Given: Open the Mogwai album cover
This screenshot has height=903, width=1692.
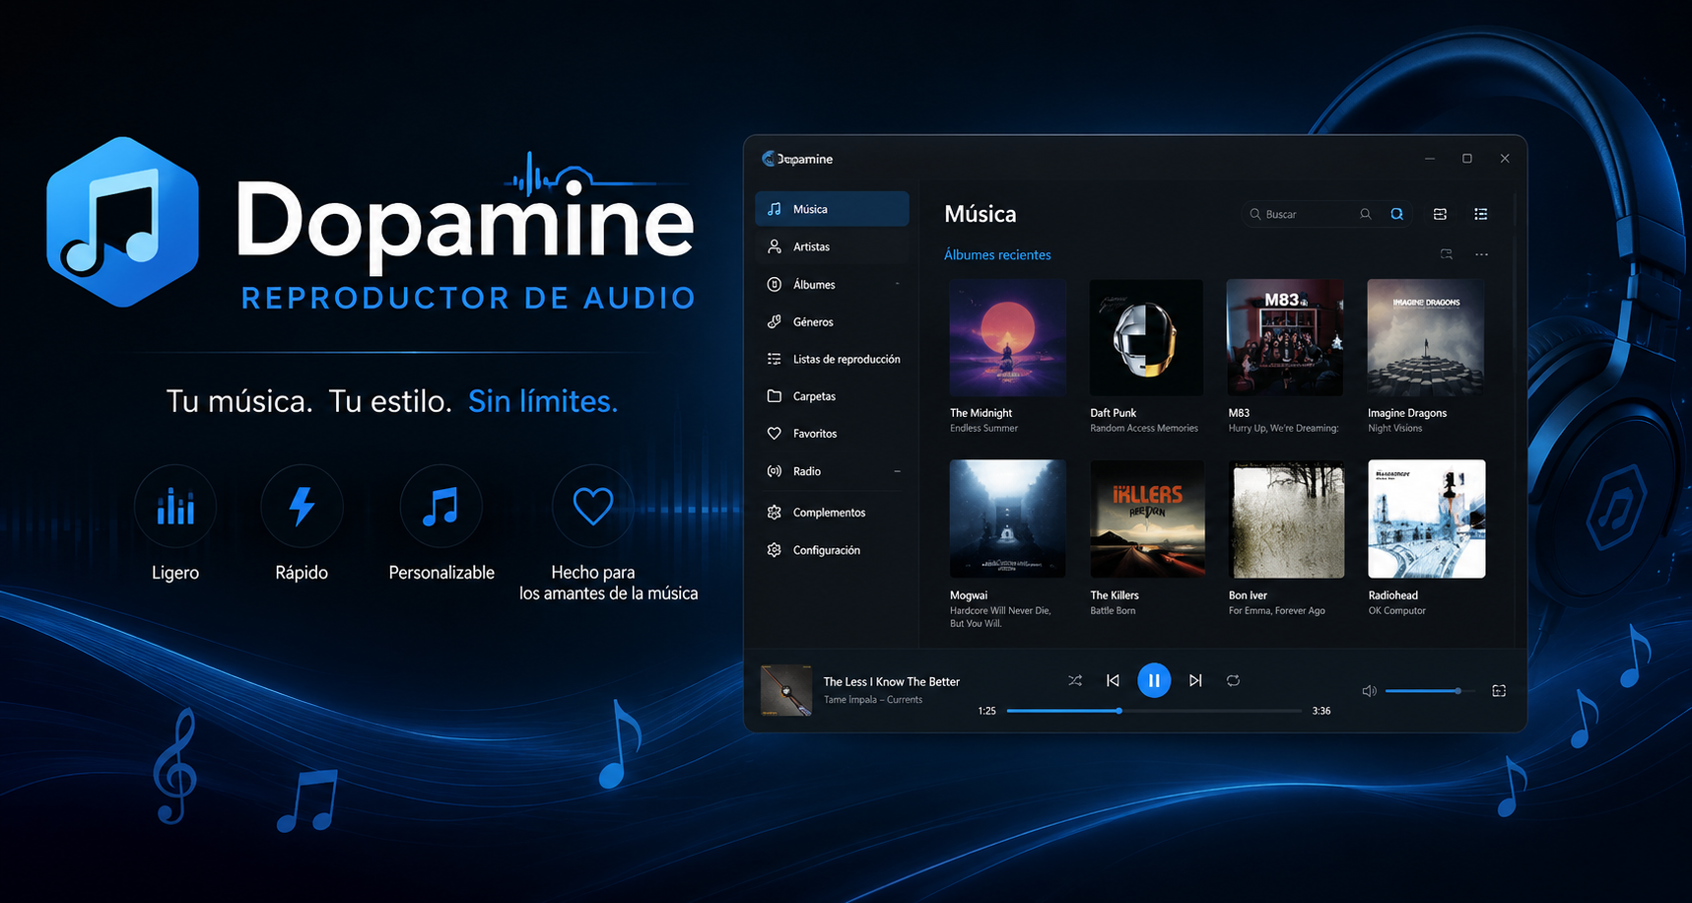Looking at the screenshot, I should tap(1007, 519).
